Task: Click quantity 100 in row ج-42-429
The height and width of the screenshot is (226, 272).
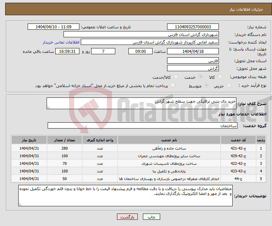Action: click(65, 156)
